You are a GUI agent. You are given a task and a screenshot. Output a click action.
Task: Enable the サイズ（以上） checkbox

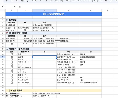tap(12, 77)
